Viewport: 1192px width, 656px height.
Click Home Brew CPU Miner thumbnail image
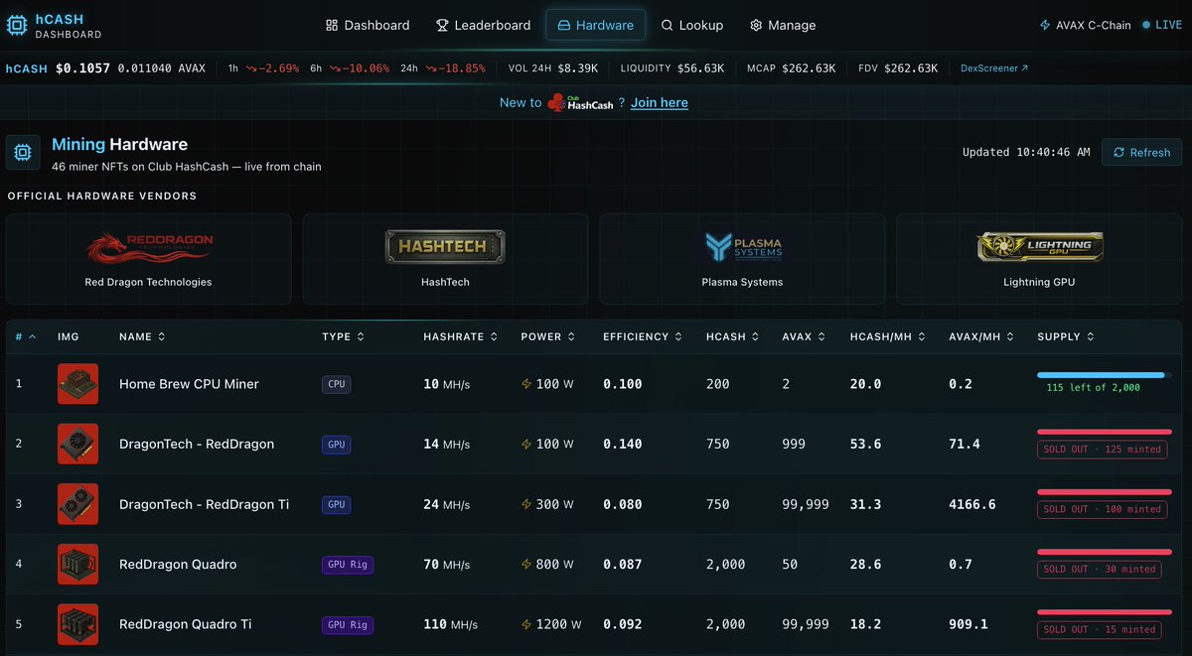click(x=77, y=384)
